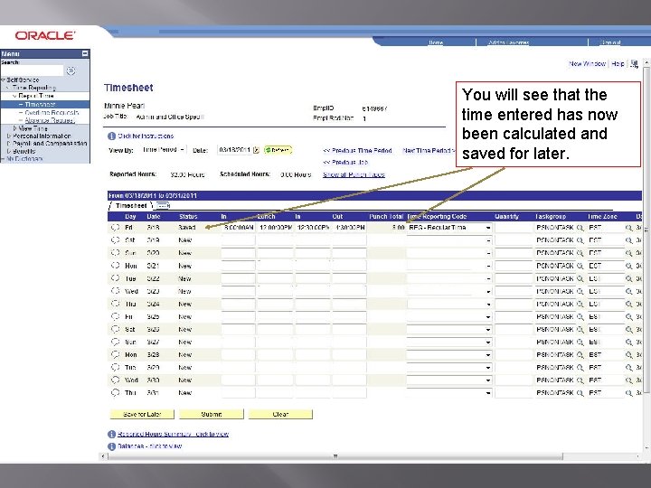The image size is (651, 488).
Task: Open Absence Request in the left menu
Action: click(x=50, y=120)
